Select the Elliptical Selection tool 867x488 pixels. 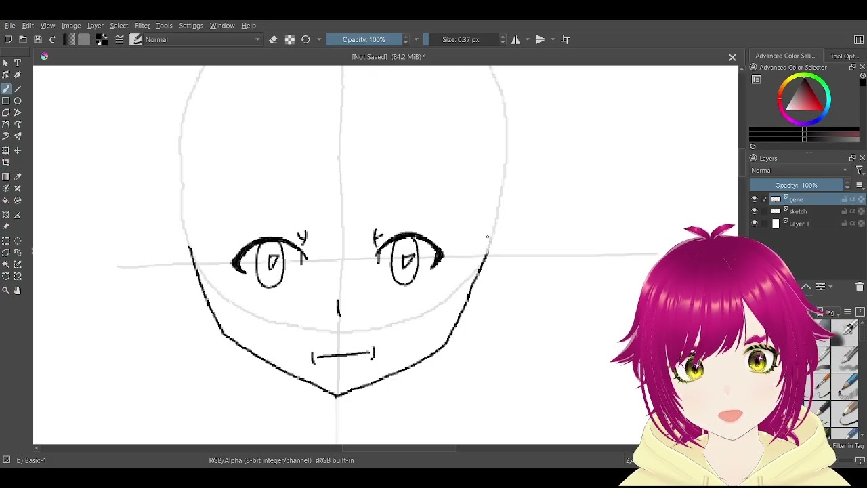pyautogui.click(x=18, y=241)
